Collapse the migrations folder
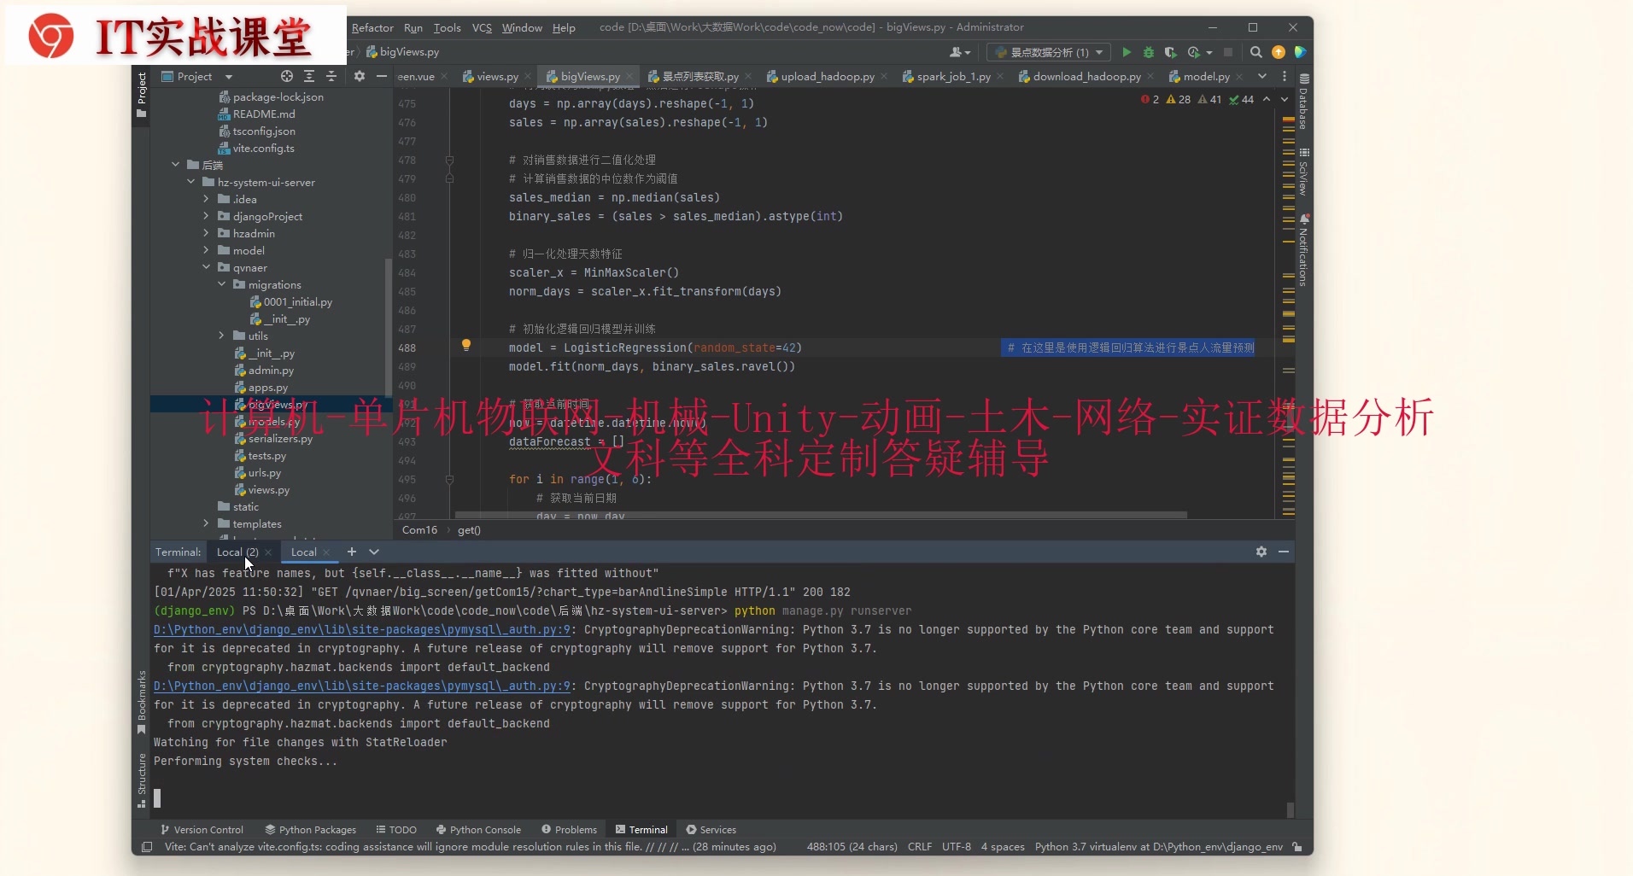This screenshot has width=1633, height=876. click(x=222, y=284)
